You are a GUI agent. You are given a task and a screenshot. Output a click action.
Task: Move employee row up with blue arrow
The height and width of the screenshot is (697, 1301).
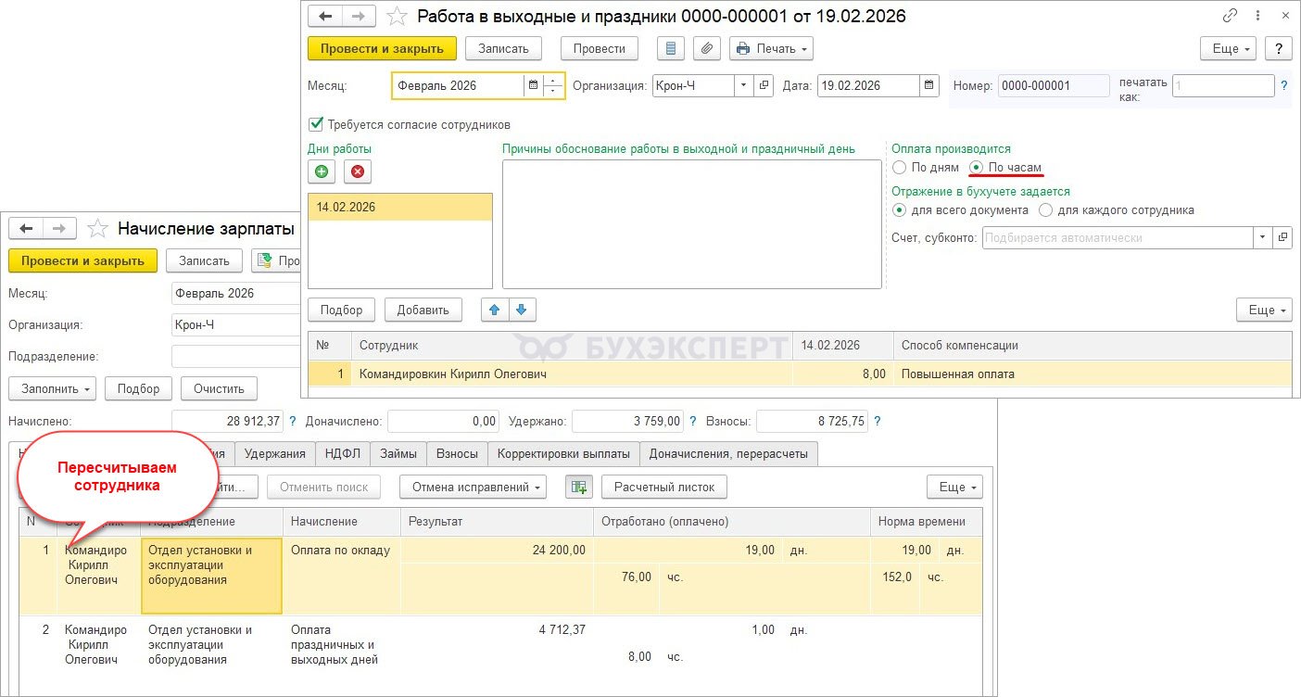[495, 310]
